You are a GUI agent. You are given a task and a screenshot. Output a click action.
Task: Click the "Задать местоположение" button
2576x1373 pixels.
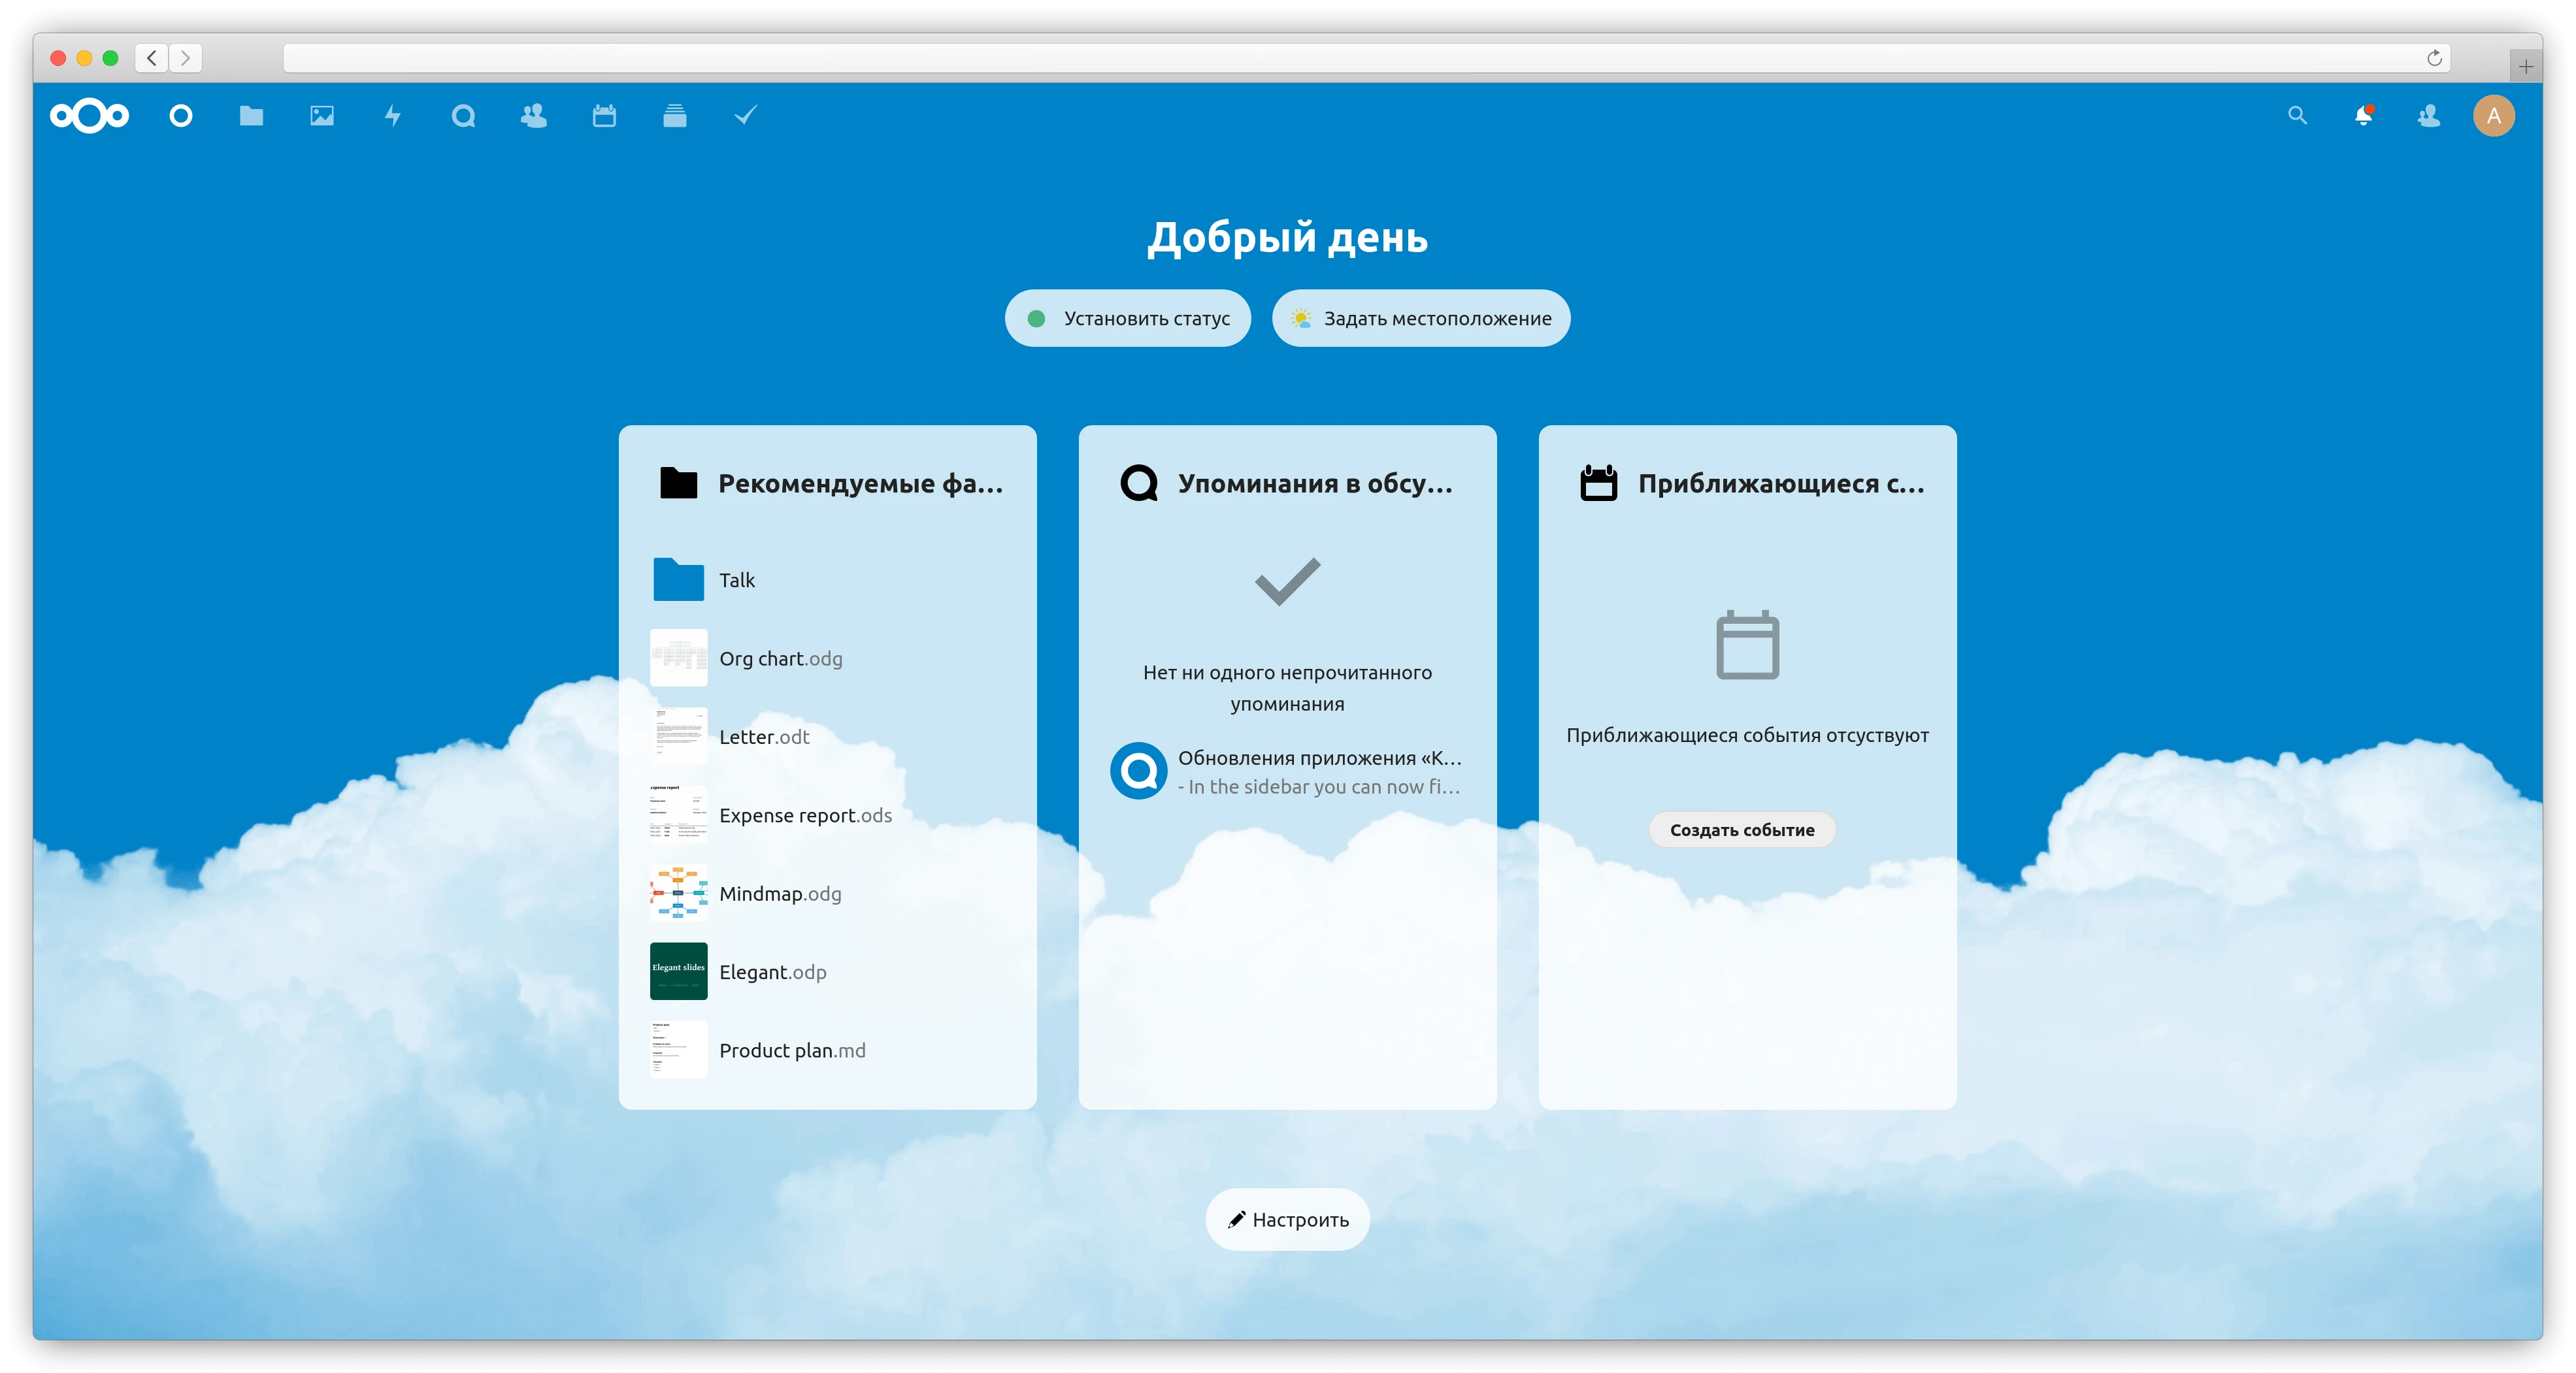(x=1421, y=317)
